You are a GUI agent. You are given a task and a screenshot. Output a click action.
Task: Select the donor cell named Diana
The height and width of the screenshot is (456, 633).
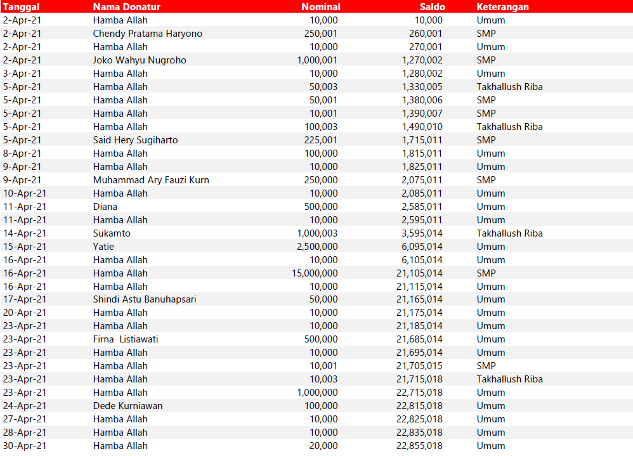point(105,207)
